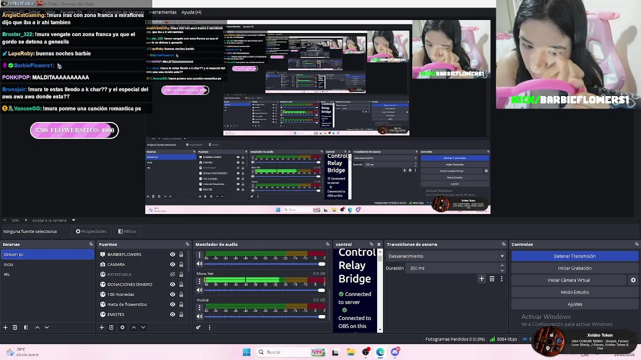Open virtual camera settings gear
The height and width of the screenshot is (360, 641).
[x=633, y=280]
